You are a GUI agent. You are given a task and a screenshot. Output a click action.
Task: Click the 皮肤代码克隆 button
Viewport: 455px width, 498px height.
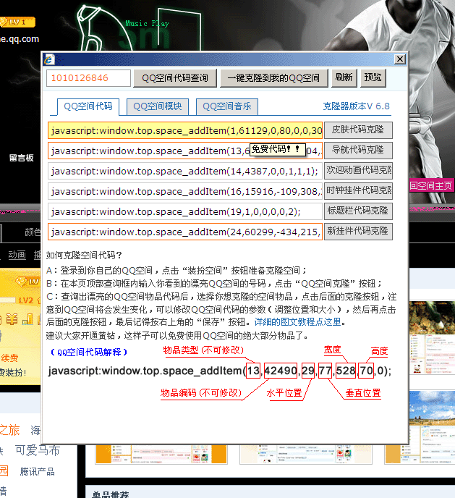pos(358,130)
